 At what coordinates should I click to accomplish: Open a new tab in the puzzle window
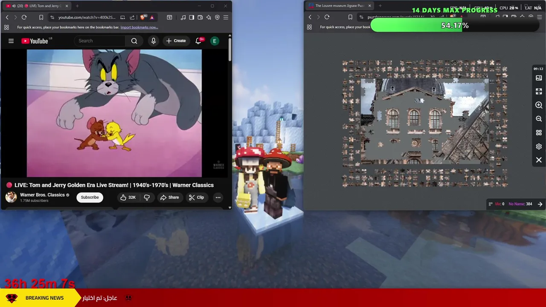[x=380, y=6]
